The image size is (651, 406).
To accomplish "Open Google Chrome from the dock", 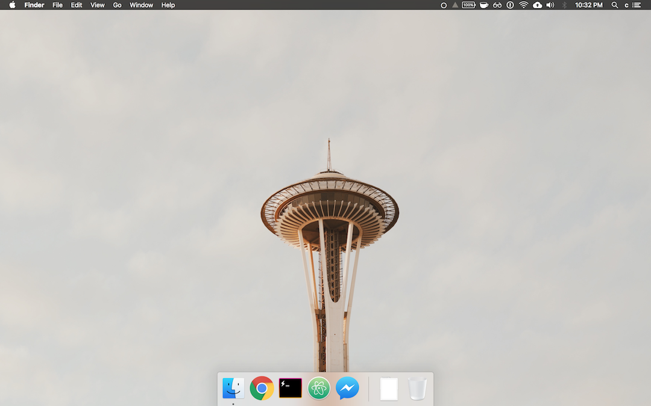I will point(262,388).
